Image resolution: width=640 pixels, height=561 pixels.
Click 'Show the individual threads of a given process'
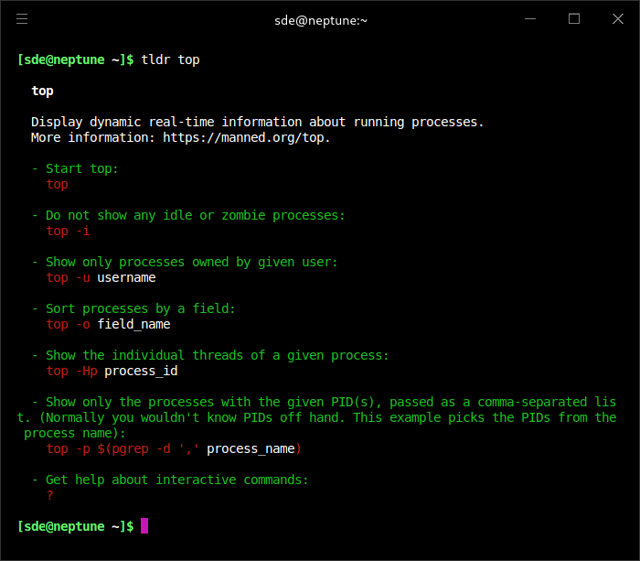(x=218, y=355)
